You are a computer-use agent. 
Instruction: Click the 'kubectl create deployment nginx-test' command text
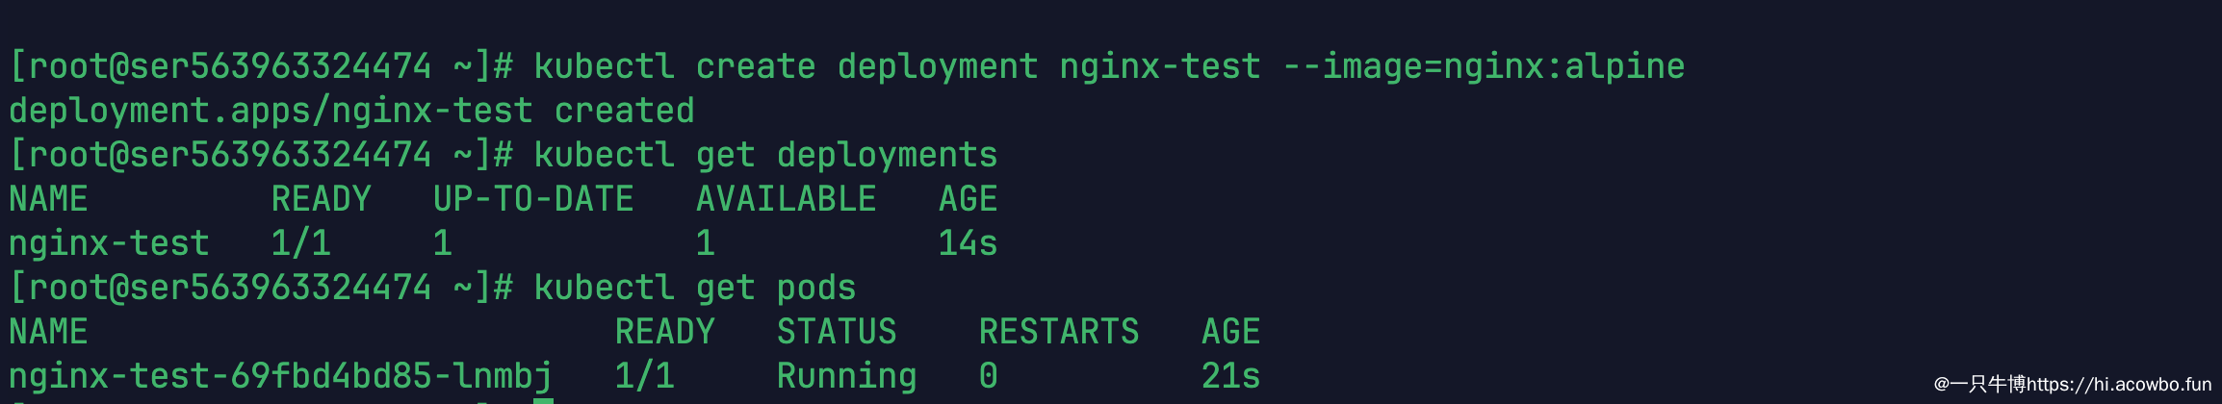[x=897, y=66]
